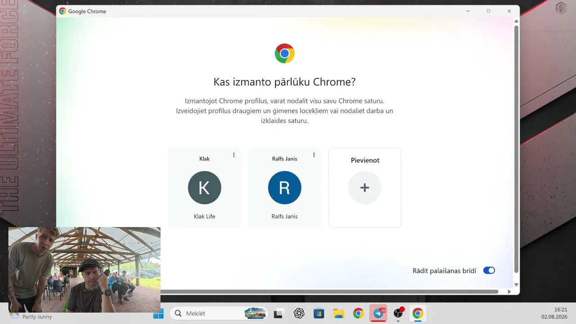The image size is (576, 324).
Task: Click the active Chrome taskbar icon
Action: click(x=418, y=314)
